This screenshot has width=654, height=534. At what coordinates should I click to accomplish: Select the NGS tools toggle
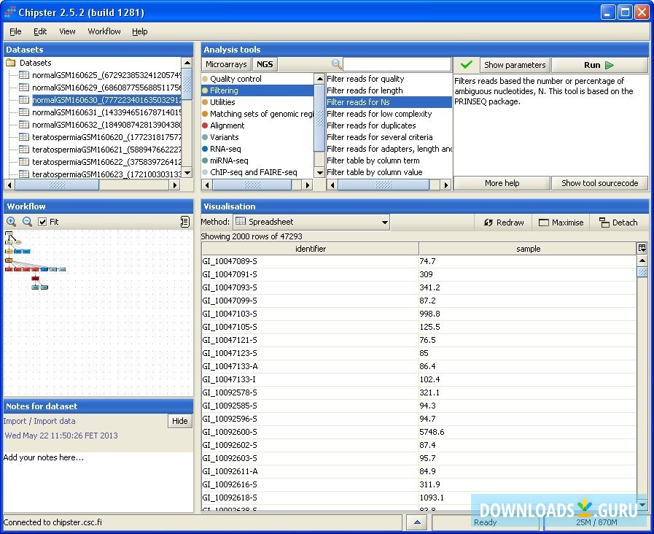coord(265,64)
